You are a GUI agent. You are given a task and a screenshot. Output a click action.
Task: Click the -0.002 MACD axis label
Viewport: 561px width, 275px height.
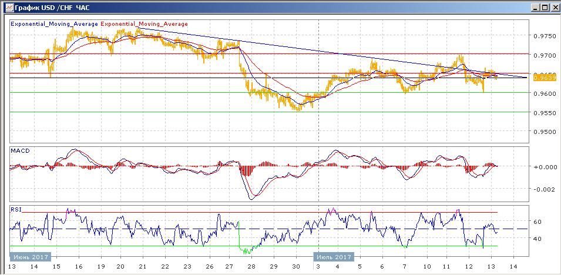[x=543, y=189]
